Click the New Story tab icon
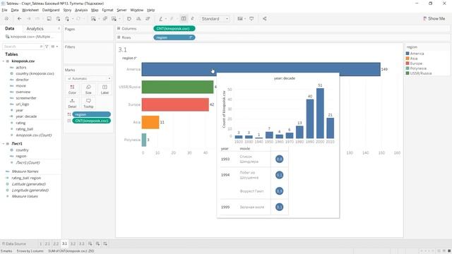 [105, 244]
